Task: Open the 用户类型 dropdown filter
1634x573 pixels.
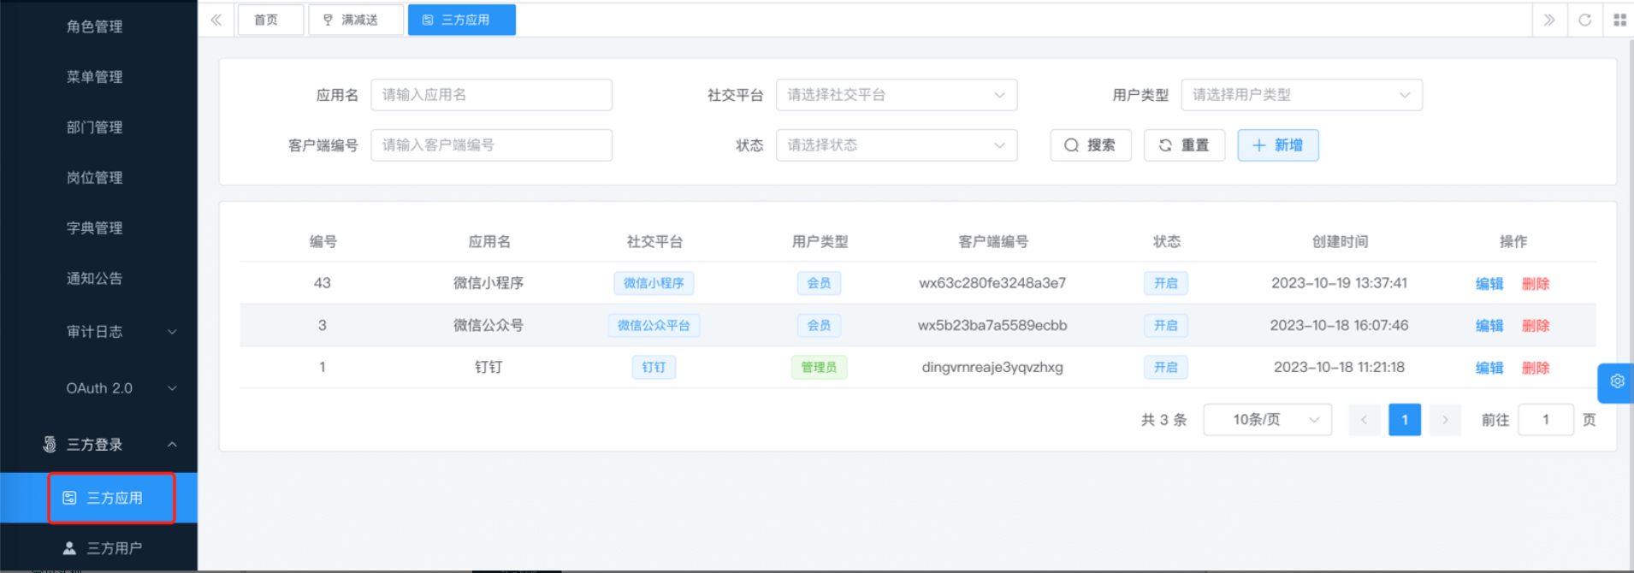Action: coord(1300,95)
